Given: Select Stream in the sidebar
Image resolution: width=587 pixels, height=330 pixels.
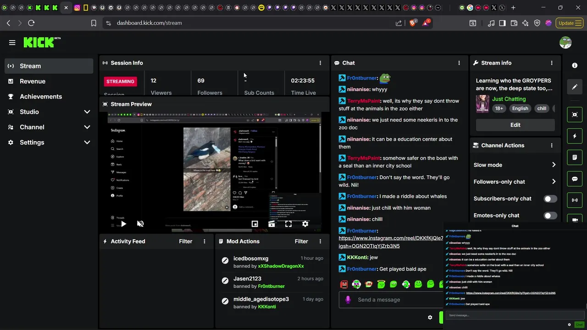Looking at the screenshot, I should click(49, 66).
